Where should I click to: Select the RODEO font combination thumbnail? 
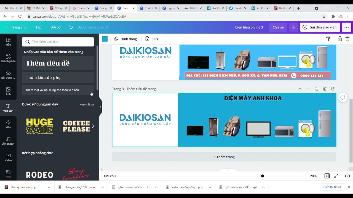(x=39, y=175)
